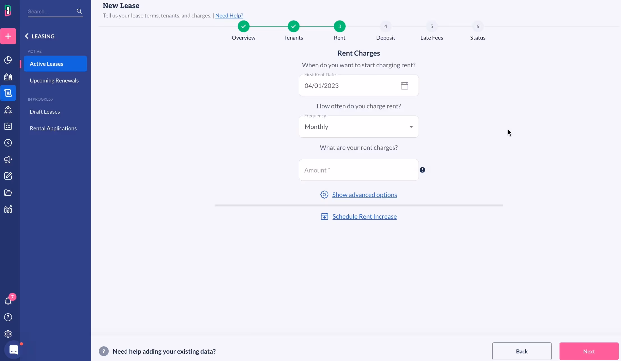The height and width of the screenshot is (361, 621).
Task: Open the tasks checklist icon
Action: 8,126
